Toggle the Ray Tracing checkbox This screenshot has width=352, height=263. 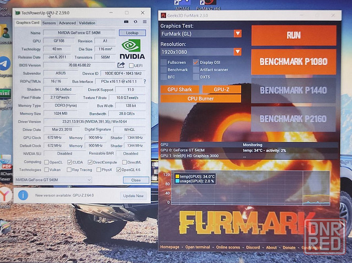(69, 170)
